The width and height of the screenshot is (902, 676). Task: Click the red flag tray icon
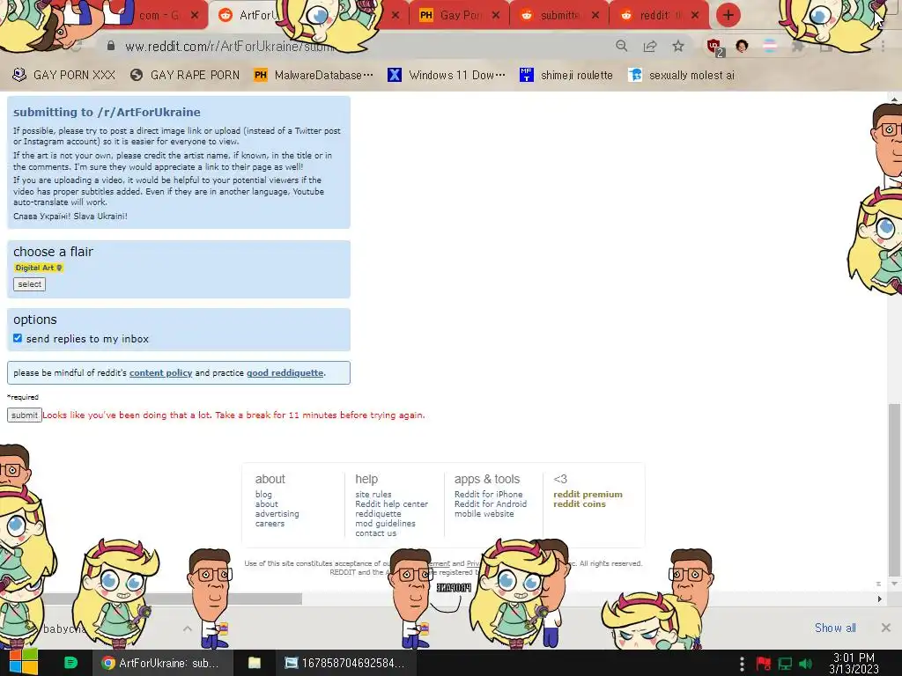click(764, 664)
